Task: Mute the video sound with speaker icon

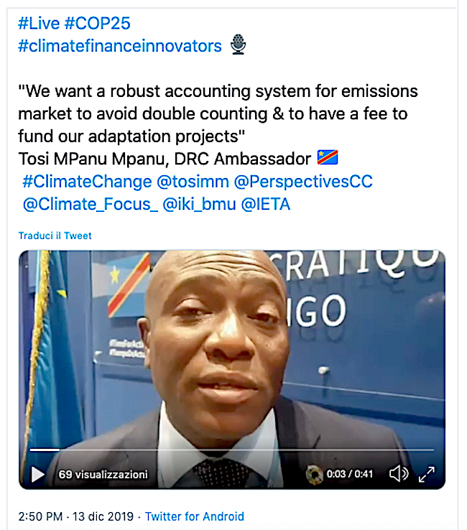Action: tap(398, 474)
